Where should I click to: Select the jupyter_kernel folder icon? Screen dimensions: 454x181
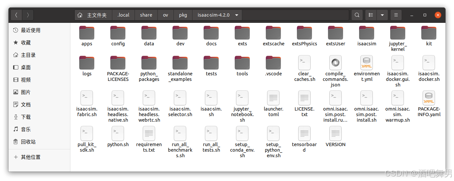click(x=398, y=33)
